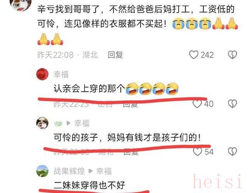
Task: Open 战果辉煌's landscape avatar
Action: coord(42,171)
